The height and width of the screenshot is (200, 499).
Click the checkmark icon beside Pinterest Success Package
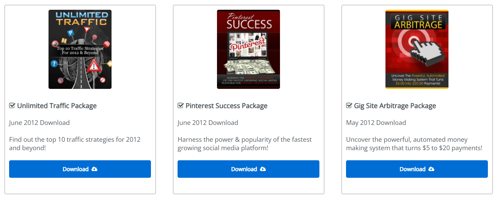[181, 106]
